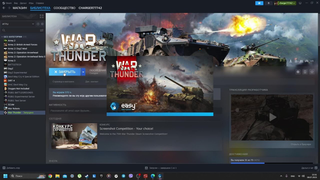Open the uTorrent taskbar icon

point(79,176)
